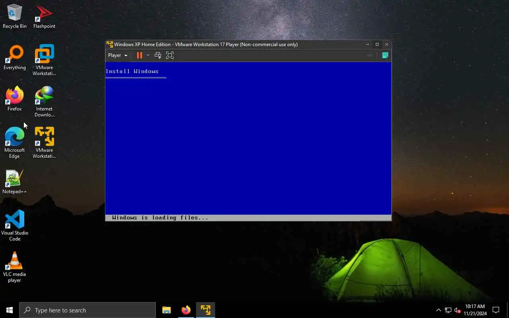Click the Show desktop strip at taskbar end
The height and width of the screenshot is (318, 509).
pos(508,310)
